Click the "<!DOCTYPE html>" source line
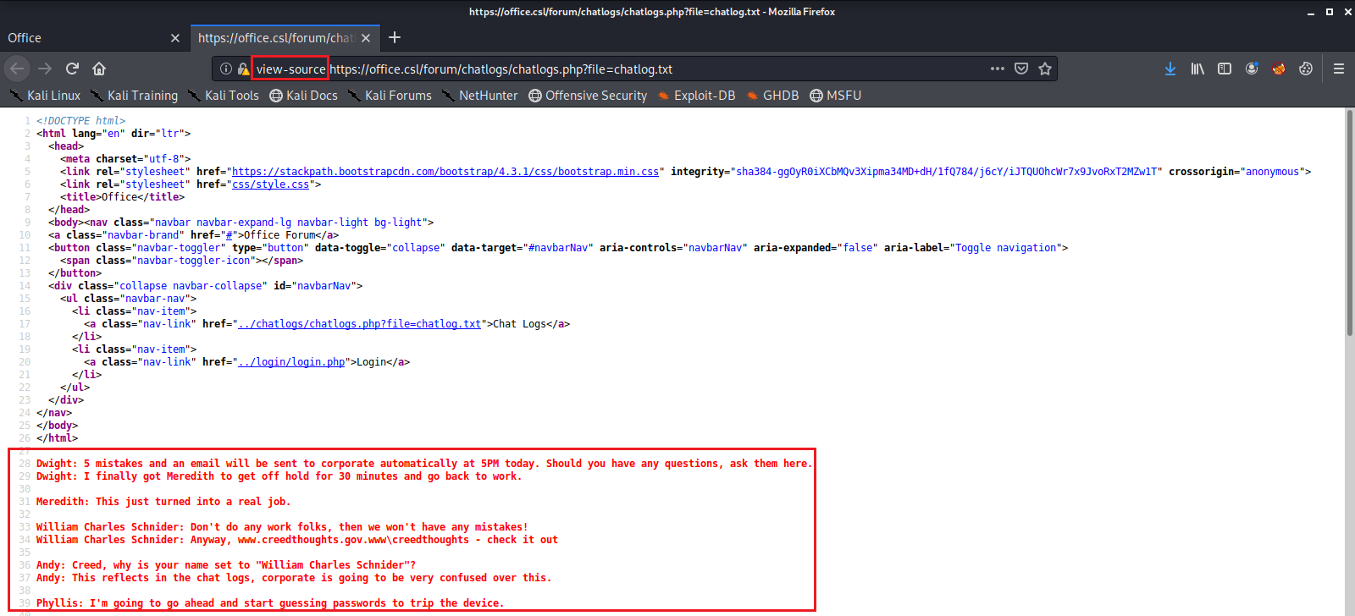The height and width of the screenshot is (616, 1355). pos(80,121)
